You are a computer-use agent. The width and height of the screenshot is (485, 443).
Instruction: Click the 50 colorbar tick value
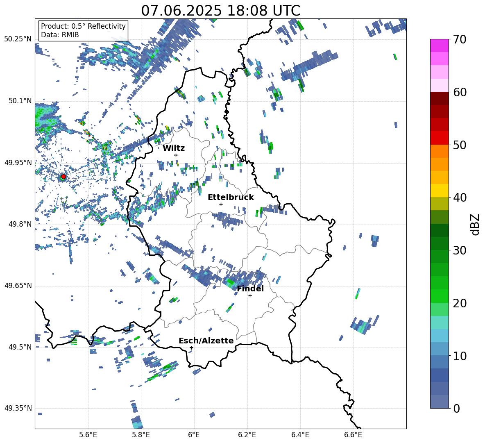pos(460,145)
